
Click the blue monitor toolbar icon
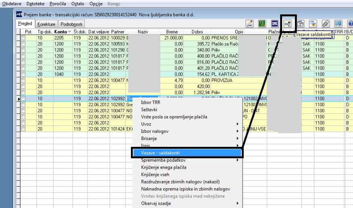click(338, 24)
